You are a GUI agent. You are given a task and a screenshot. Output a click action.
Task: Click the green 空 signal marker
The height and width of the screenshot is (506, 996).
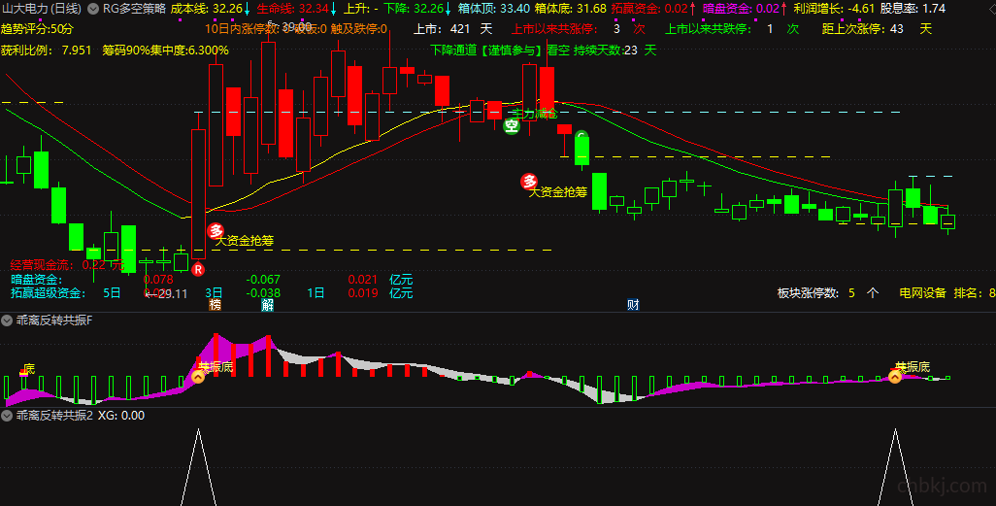pyautogui.click(x=512, y=126)
